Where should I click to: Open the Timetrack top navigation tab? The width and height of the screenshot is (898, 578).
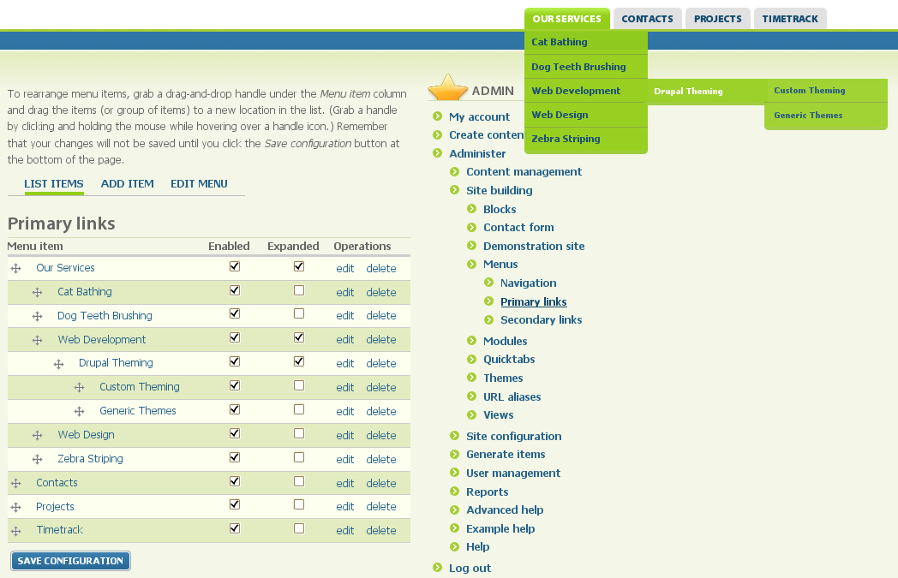coord(789,19)
